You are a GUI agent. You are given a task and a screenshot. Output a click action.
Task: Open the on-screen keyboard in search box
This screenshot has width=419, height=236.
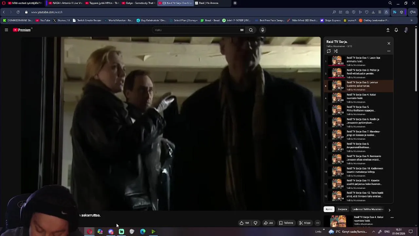tap(242, 30)
